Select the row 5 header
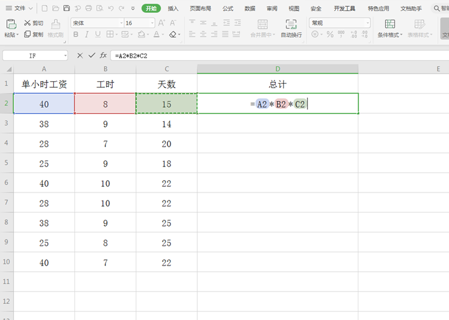Viewport: 449px width, 320px height. pyautogui.click(x=6, y=163)
